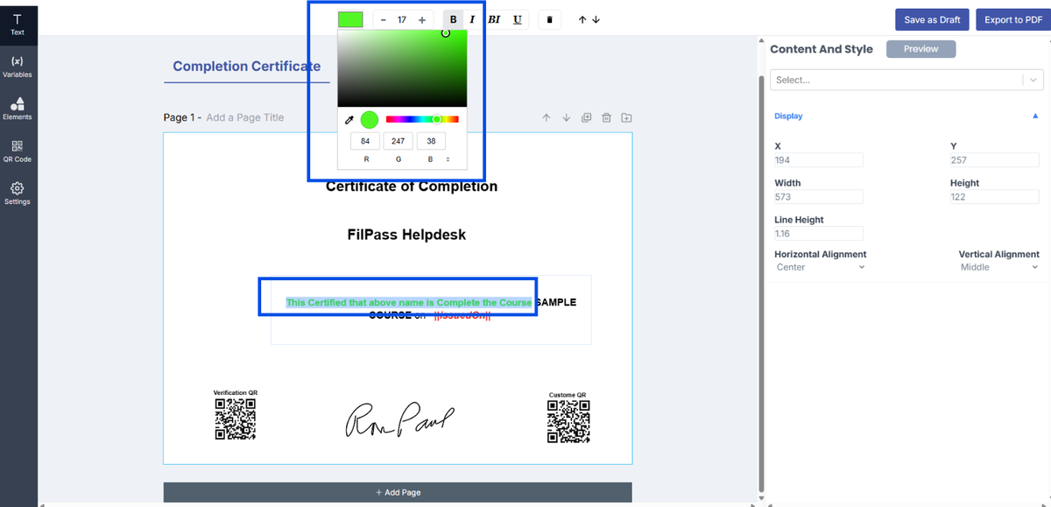Click the B value field showing 38
The height and width of the screenshot is (507, 1051).
[x=431, y=141]
